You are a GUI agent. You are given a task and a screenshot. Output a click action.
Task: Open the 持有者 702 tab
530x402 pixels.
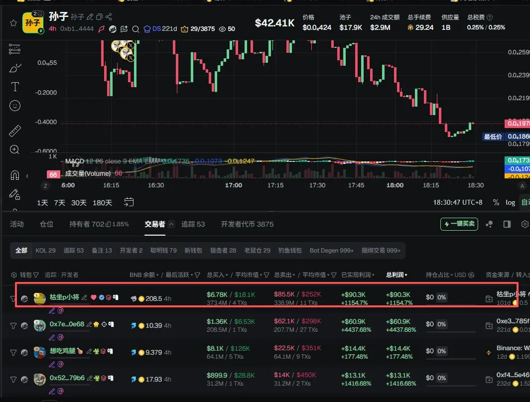99,224
